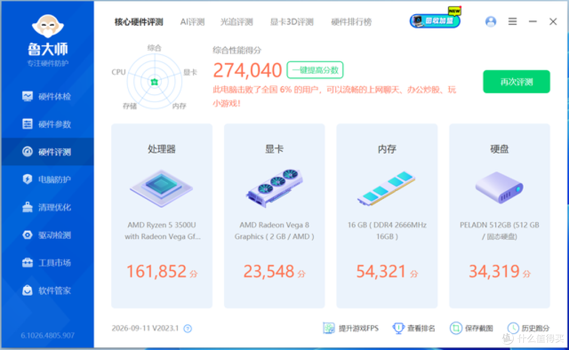Switch to the 硬件排行榜 tab
Image resolution: width=569 pixels, height=350 pixels.
click(351, 22)
